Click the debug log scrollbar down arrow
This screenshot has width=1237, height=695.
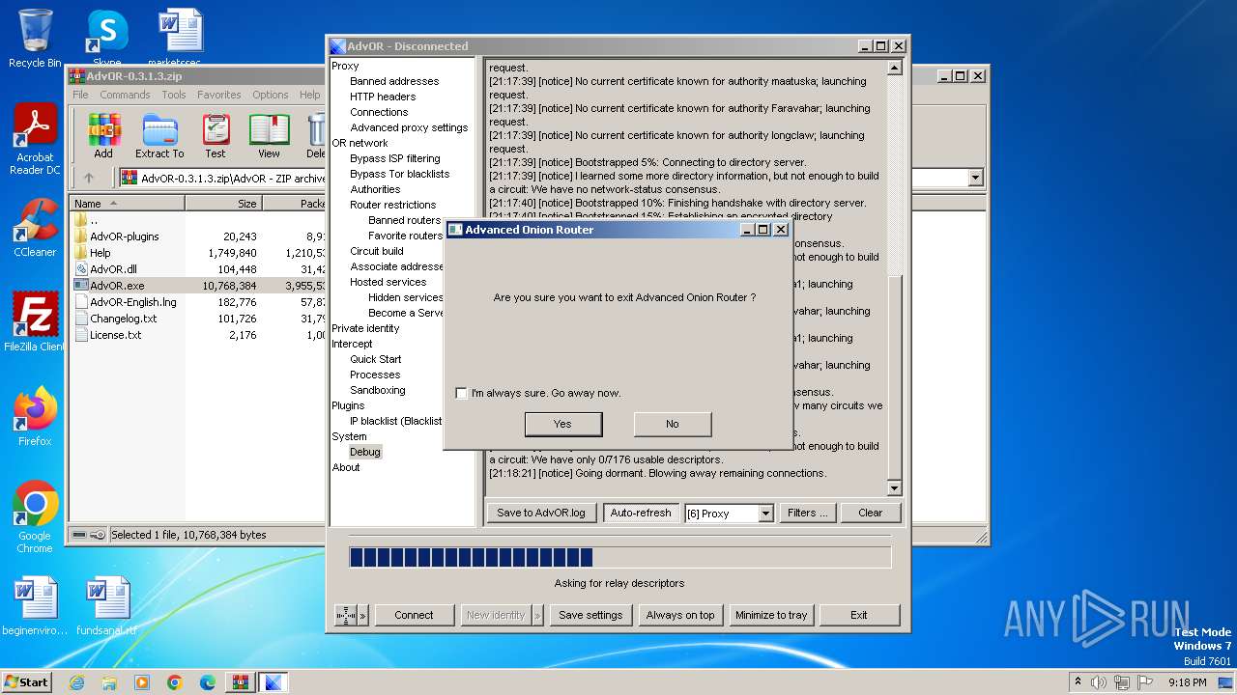tap(894, 489)
